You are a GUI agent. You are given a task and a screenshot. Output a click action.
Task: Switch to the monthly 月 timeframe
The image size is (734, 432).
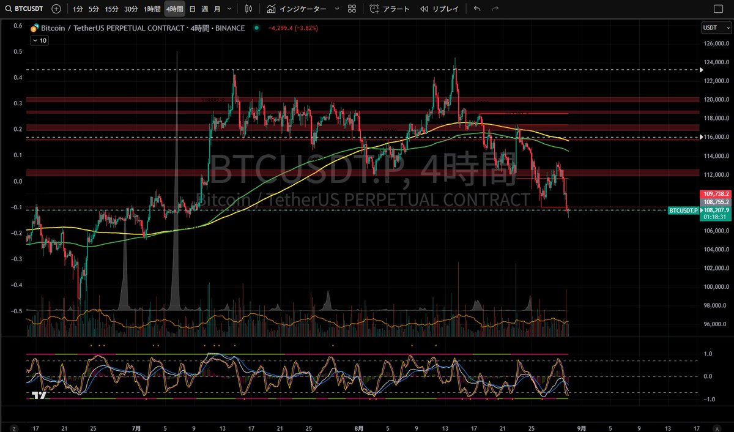(217, 9)
